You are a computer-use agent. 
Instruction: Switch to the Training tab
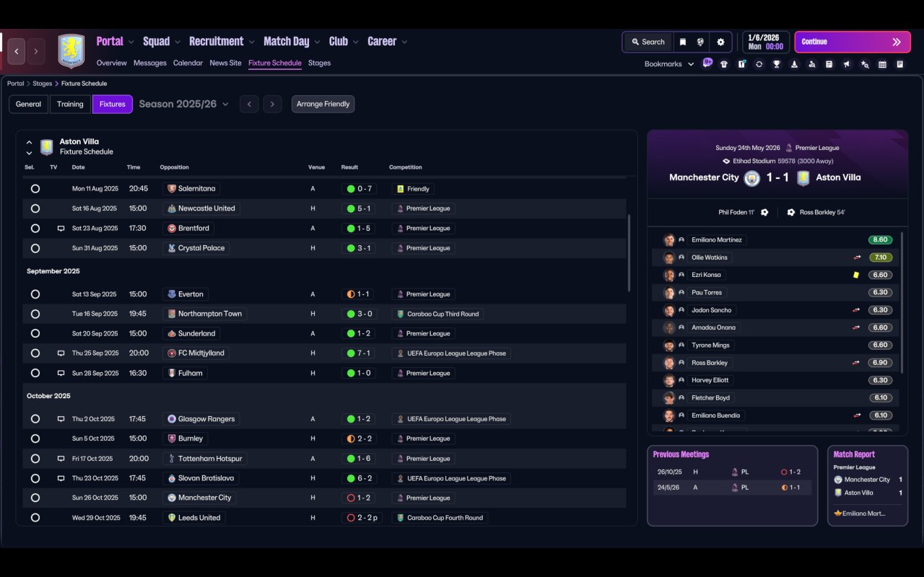tap(70, 104)
